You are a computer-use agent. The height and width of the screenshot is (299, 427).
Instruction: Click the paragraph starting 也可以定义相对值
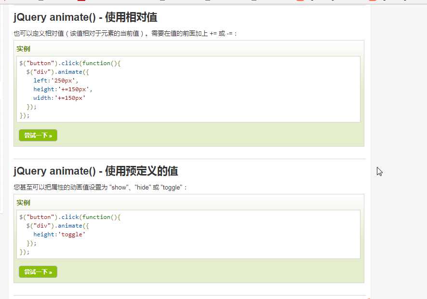[125, 34]
